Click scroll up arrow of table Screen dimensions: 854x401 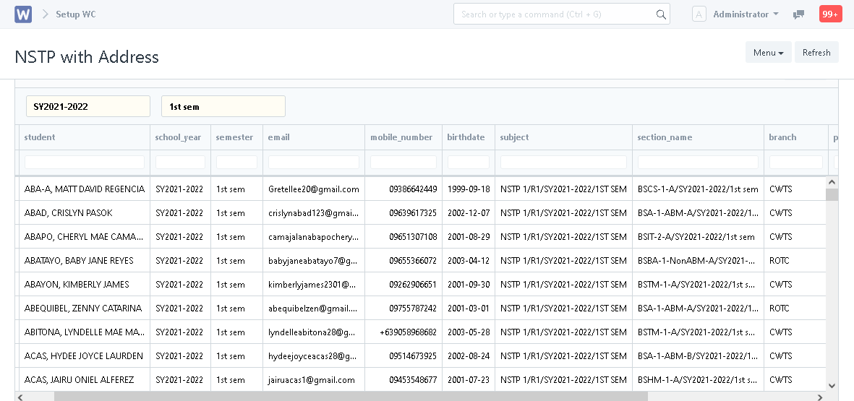pos(832,182)
